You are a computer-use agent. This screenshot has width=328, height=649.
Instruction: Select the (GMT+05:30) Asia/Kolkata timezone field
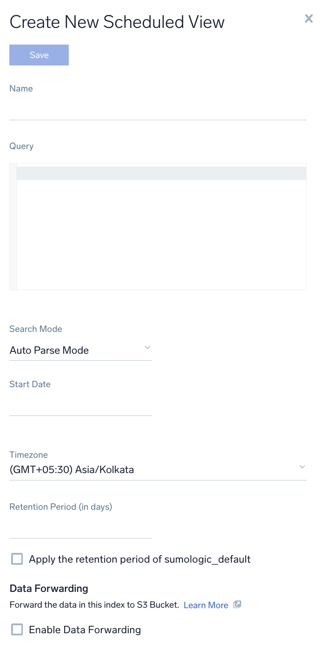[72, 470]
